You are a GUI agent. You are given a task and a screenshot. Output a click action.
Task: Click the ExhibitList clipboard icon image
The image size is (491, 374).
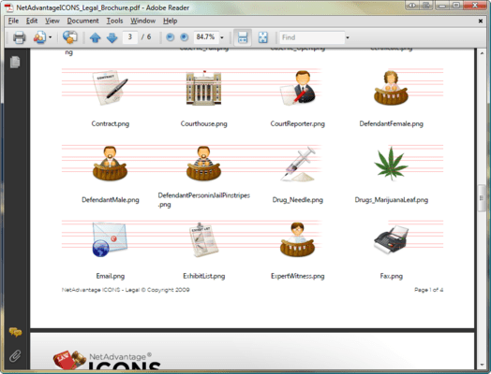(204, 239)
